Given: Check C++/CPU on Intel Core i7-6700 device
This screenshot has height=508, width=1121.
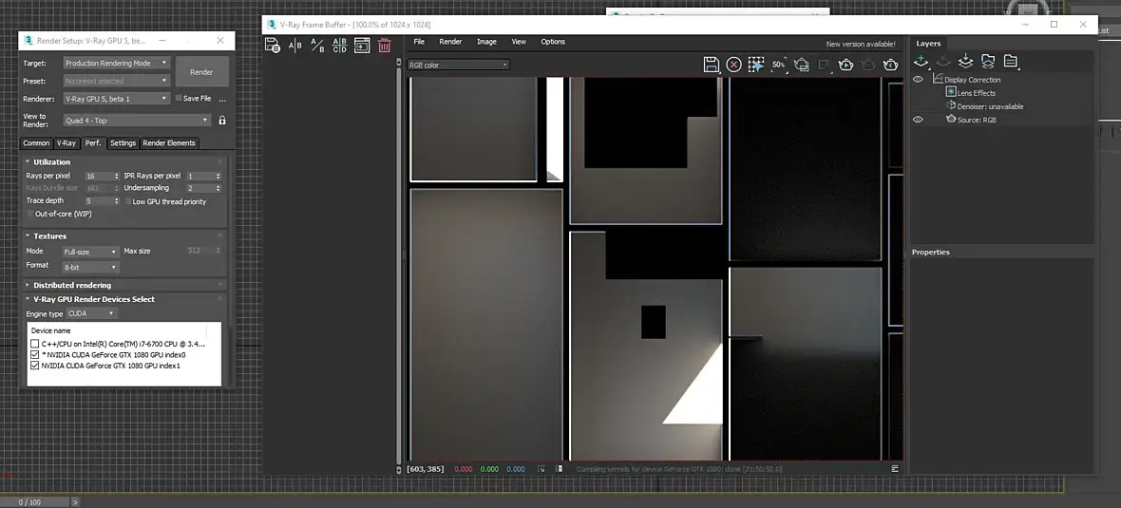Looking at the screenshot, I should pos(34,344).
